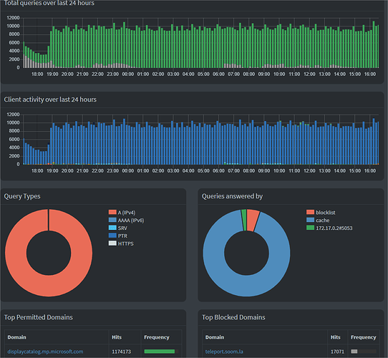Click the SRV legend color swatch

(112, 228)
